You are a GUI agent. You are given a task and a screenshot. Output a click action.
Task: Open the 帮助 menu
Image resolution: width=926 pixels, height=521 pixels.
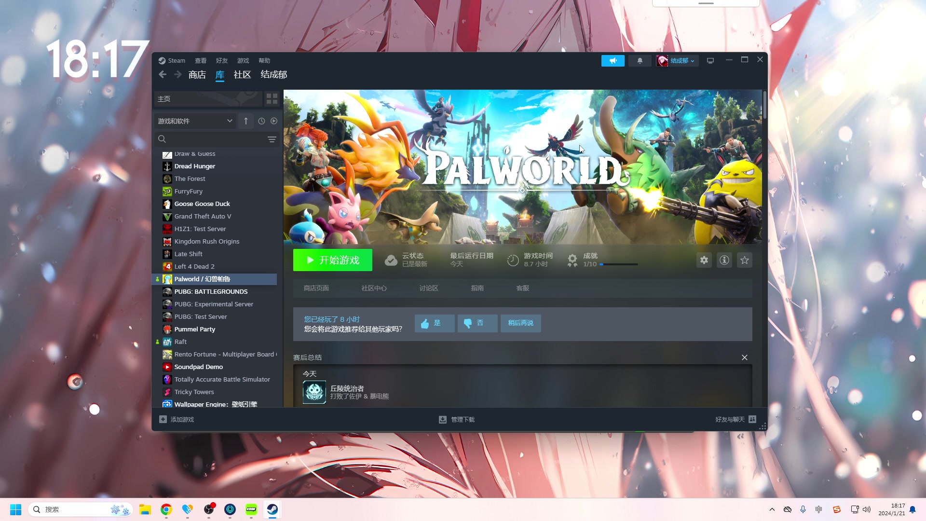(264, 61)
